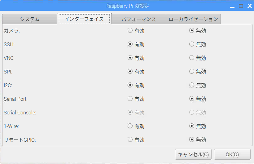
Task: Click the I2C: label
Action: 8,85
